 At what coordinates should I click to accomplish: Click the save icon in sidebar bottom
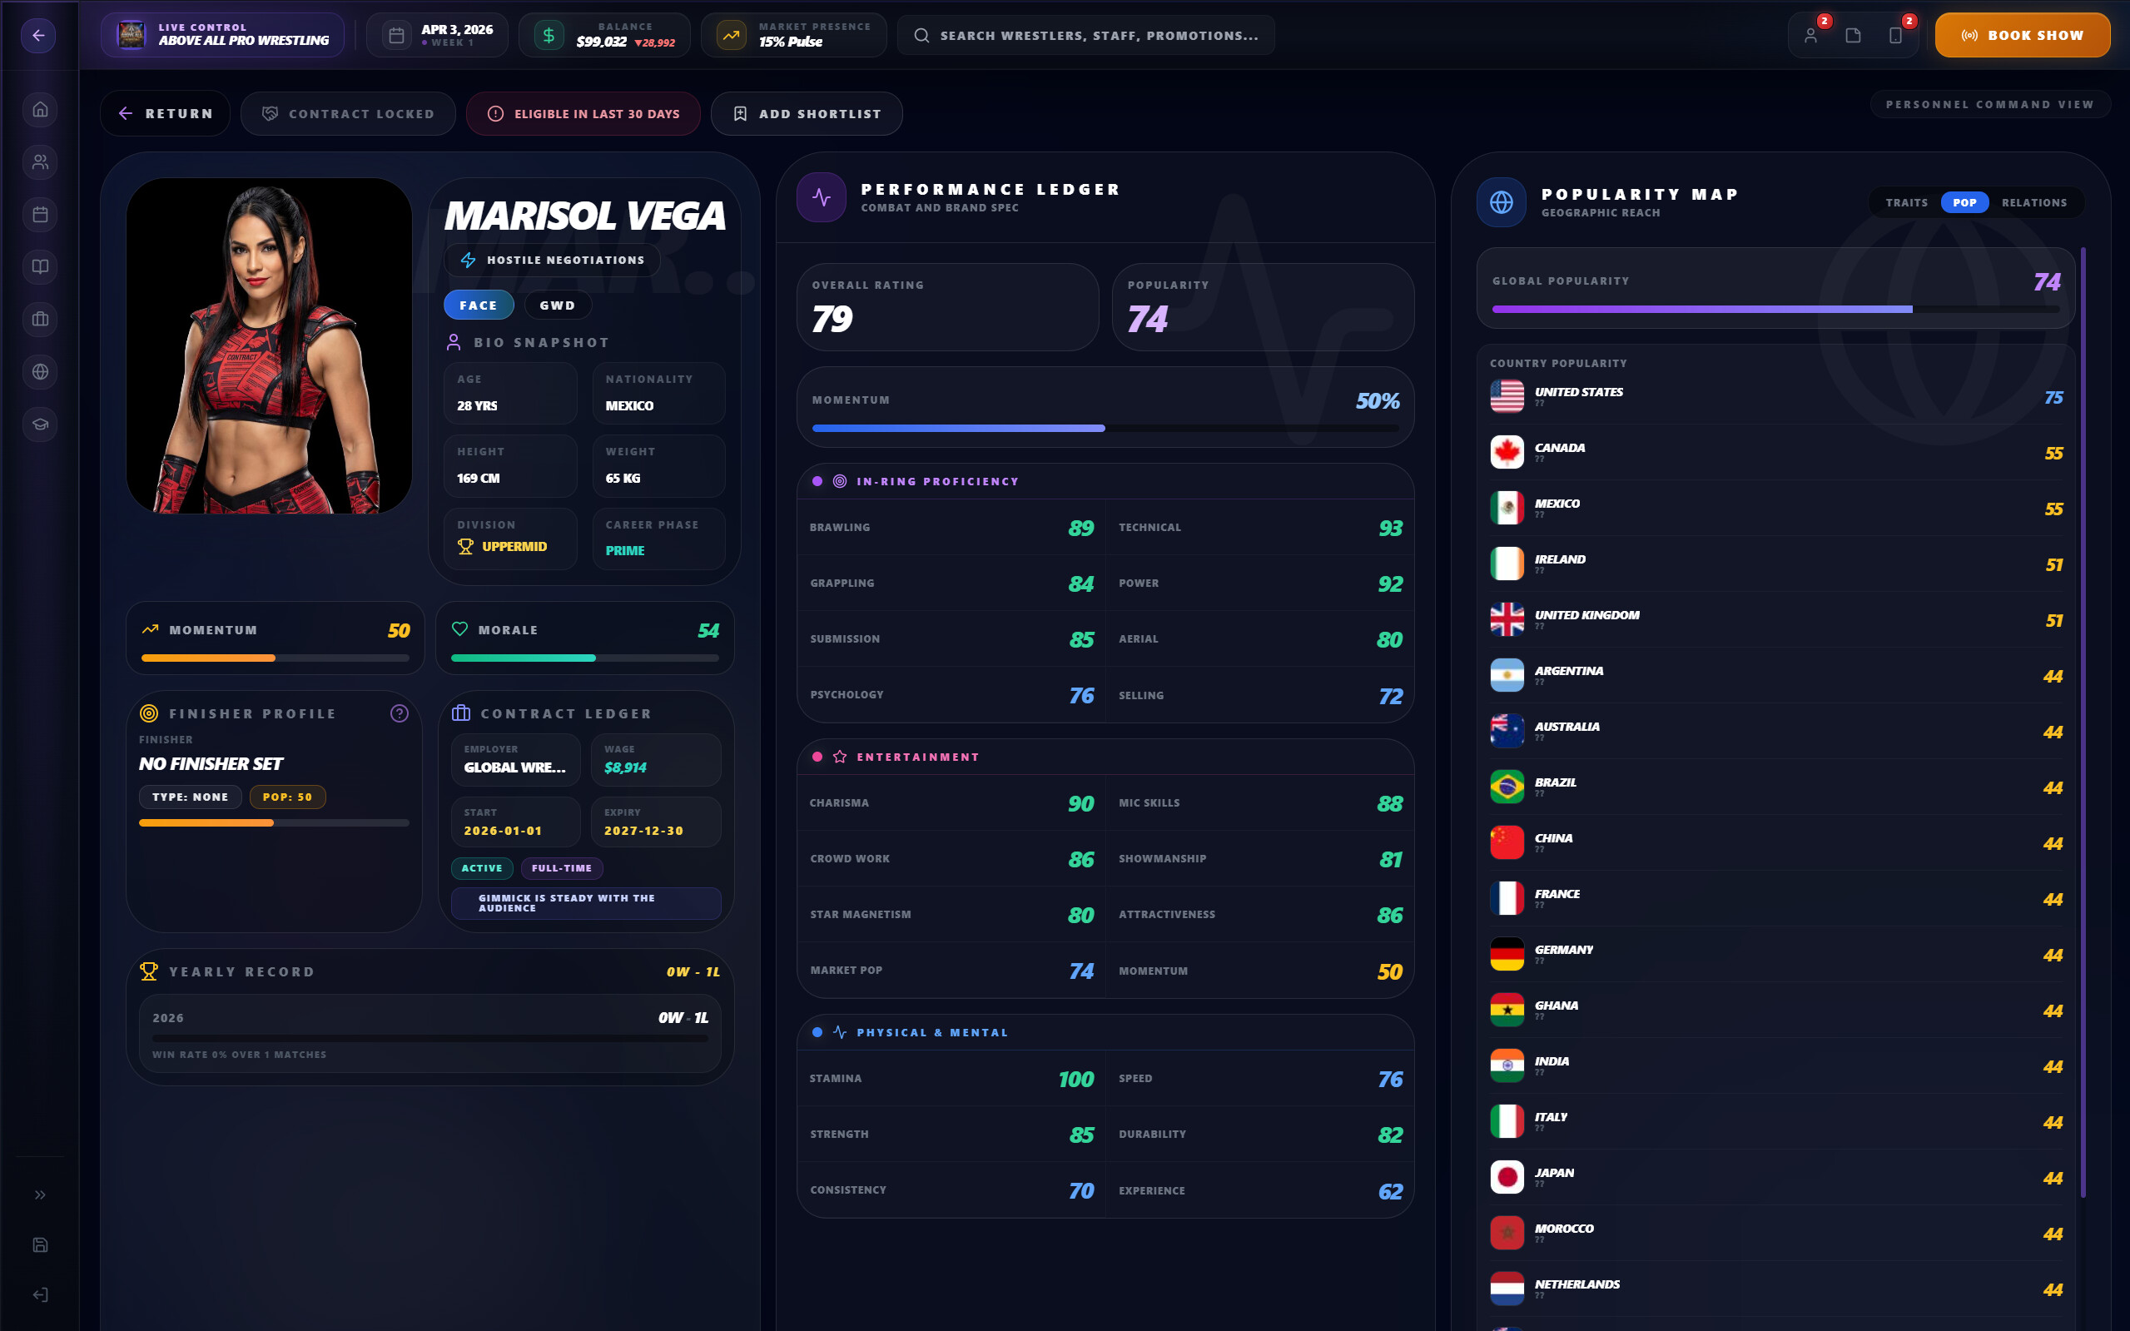pos(40,1244)
